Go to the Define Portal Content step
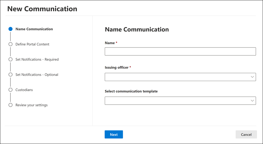The height and width of the screenshot is (144, 263). coord(32,44)
